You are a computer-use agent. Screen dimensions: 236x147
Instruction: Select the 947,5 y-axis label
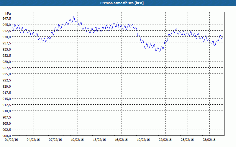(x=6, y=19)
